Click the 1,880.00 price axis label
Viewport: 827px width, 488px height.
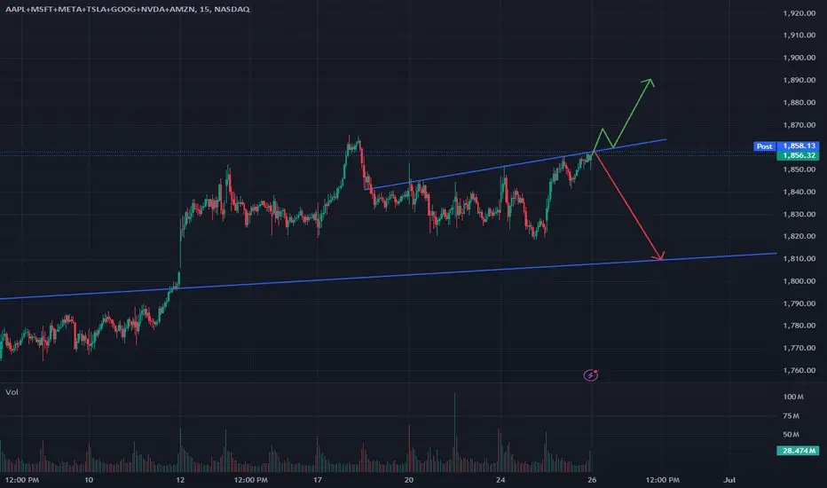click(x=799, y=102)
